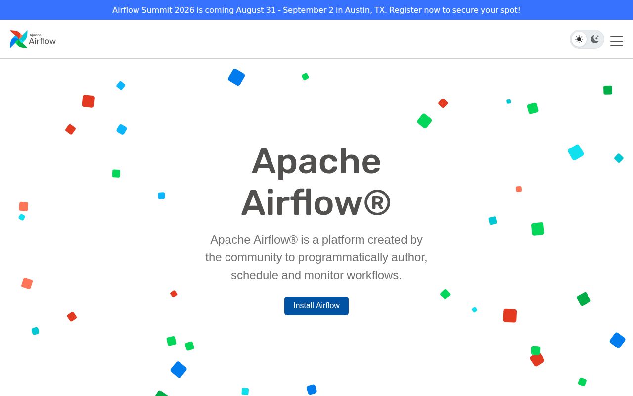The width and height of the screenshot is (633, 396).
Task: Open the Airflow Summit 2026 announcement banner
Action: tap(316, 10)
